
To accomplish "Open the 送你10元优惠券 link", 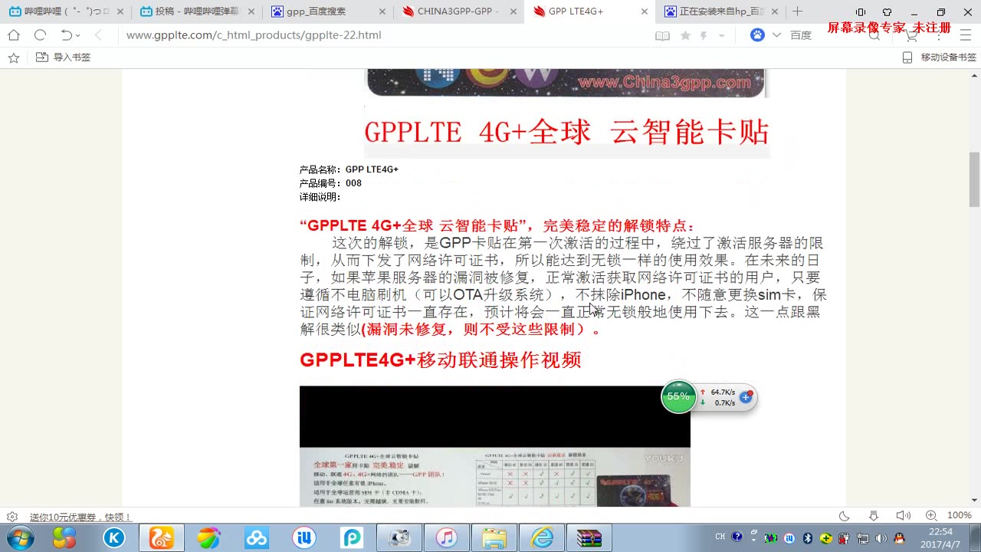I will click(x=80, y=517).
